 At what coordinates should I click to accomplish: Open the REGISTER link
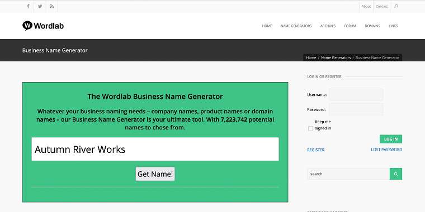click(316, 150)
